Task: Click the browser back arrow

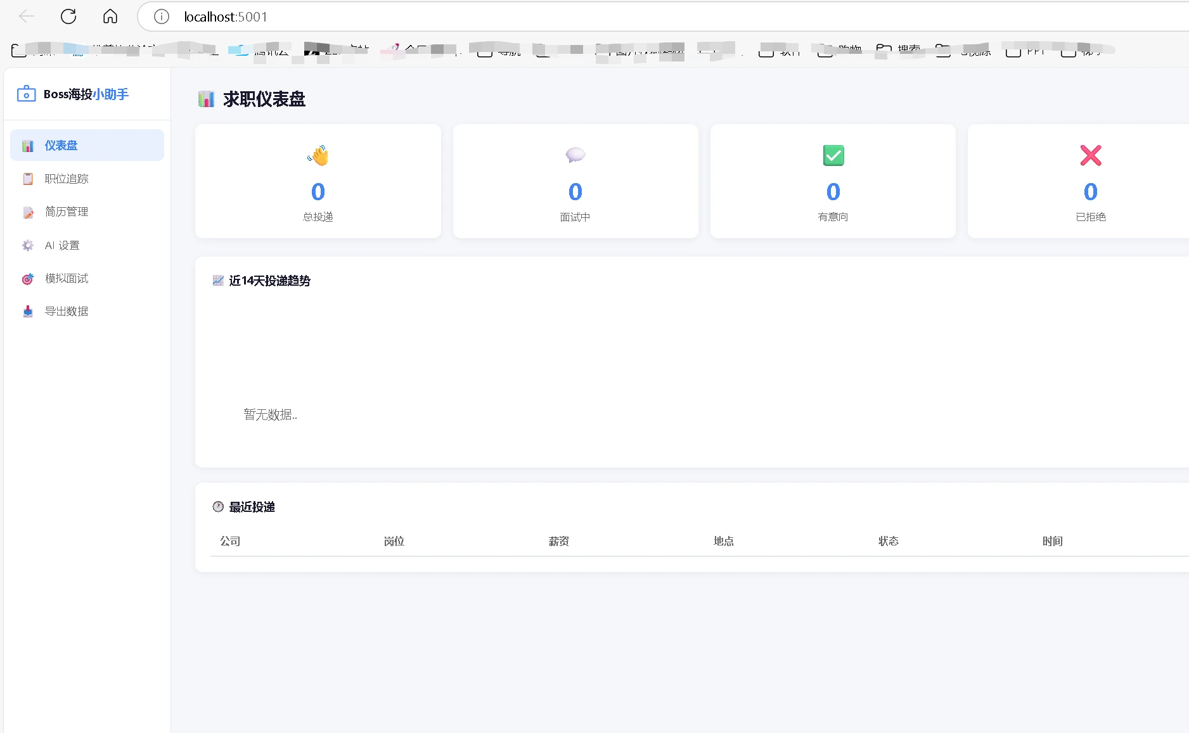Action: [27, 16]
